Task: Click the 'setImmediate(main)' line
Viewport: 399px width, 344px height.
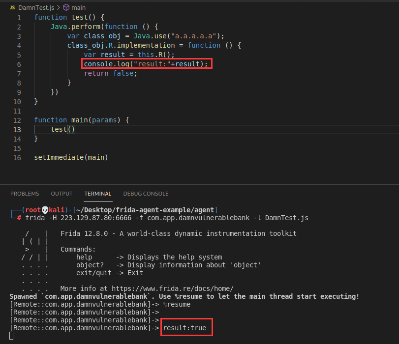Action: pos(71,157)
